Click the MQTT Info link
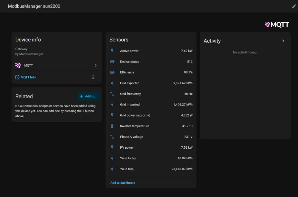 28,77
